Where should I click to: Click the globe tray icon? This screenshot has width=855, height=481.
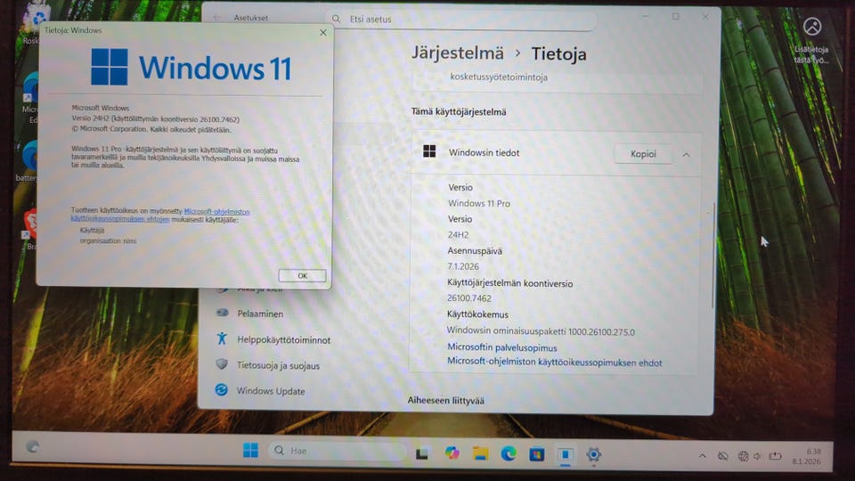(x=743, y=456)
